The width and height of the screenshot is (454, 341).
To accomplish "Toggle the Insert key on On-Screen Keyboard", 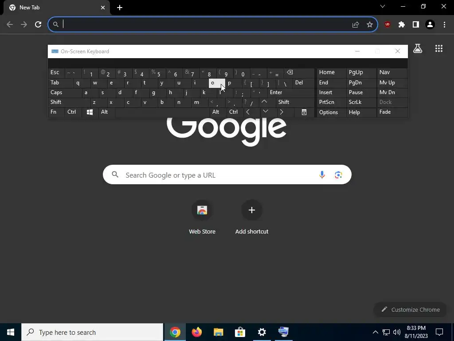I will point(332,92).
